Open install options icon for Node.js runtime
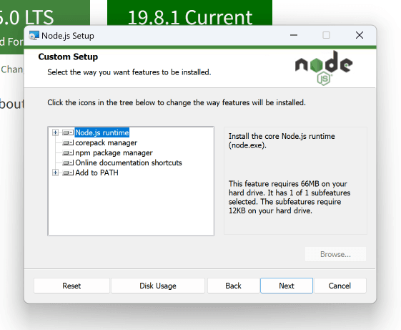The height and width of the screenshot is (330, 401). [x=68, y=132]
